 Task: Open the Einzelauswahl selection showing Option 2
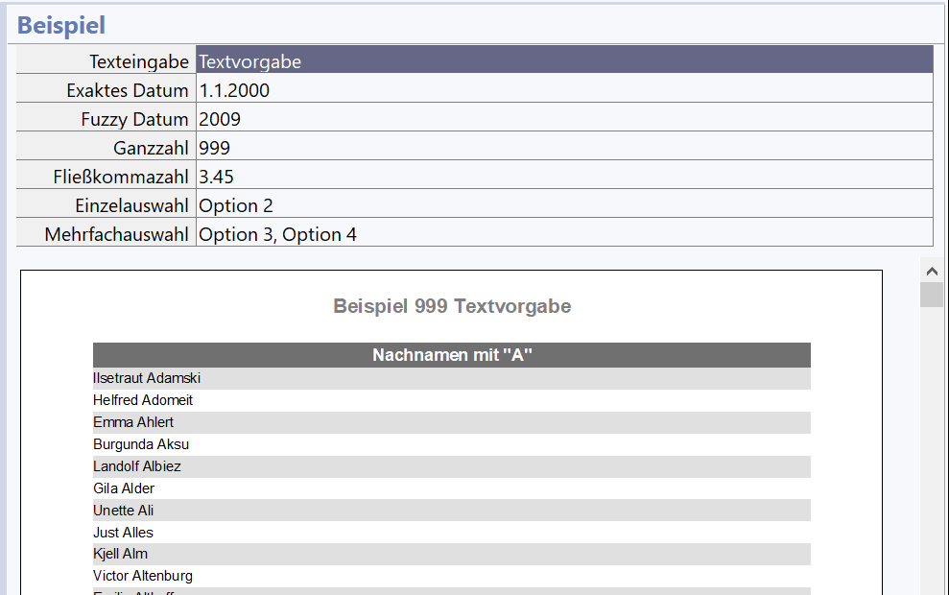[x=564, y=205]
